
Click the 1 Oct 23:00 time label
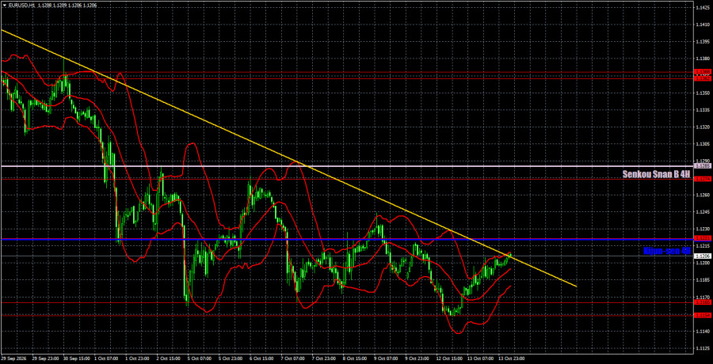coord(138,358)
